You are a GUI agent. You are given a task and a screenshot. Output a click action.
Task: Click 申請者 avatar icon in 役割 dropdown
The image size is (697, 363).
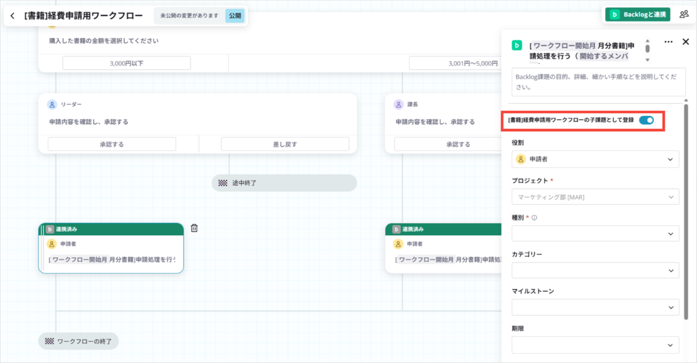(x=521, y=159)
